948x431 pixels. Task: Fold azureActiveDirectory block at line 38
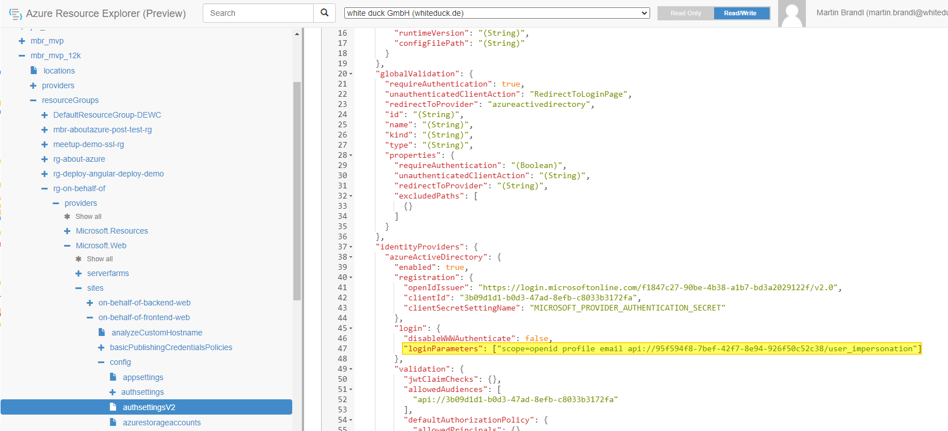click(351, 257)
